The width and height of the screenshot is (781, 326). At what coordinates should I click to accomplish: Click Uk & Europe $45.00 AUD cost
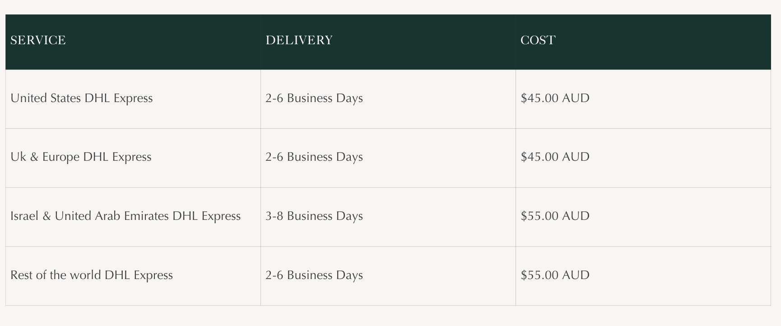[555, 157]
